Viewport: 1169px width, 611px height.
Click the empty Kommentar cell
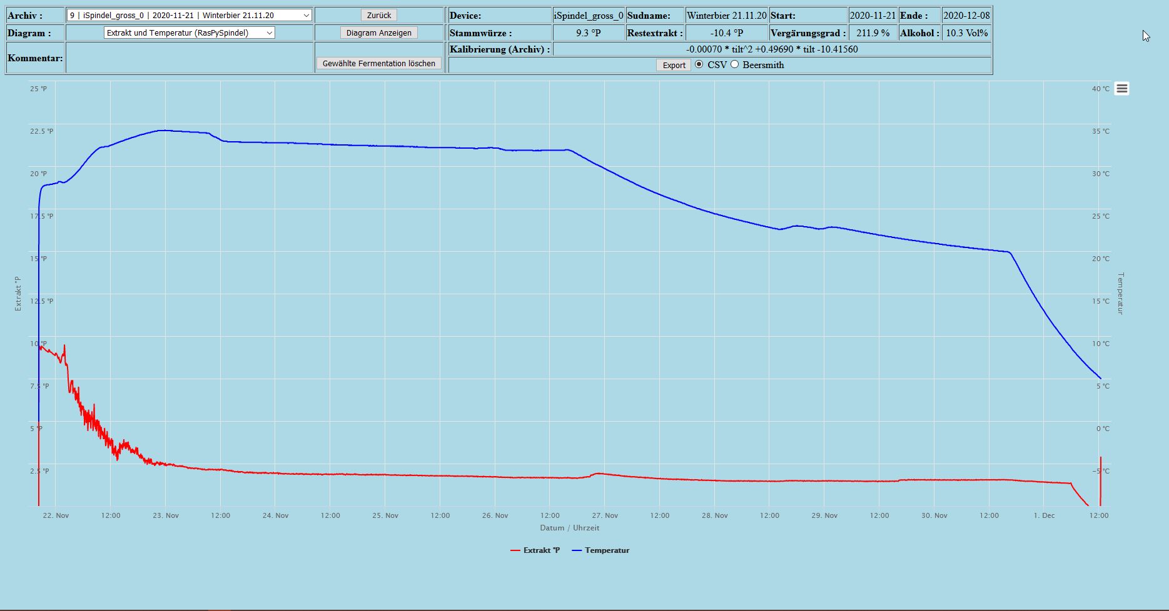[x=190, y=58]
